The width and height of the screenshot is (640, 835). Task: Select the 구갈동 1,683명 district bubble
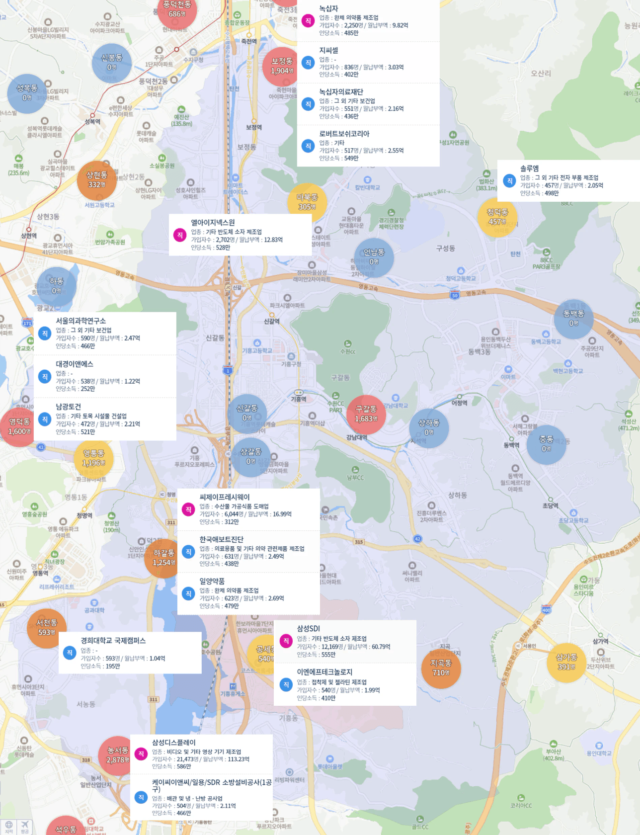click(366, 414)
